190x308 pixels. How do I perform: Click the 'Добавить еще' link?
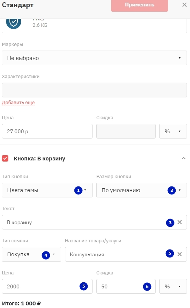pyautogui.click(x=18, y=103)
